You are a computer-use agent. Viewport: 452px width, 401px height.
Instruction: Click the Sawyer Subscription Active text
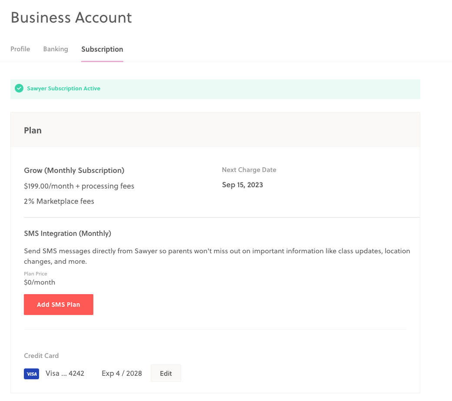click(x=64, y=89)
